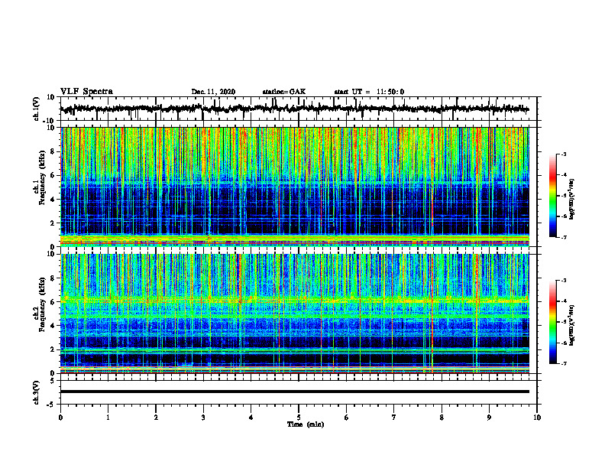
Task: Click the ch.2 spectrogram panel
Action: [294, 314]
